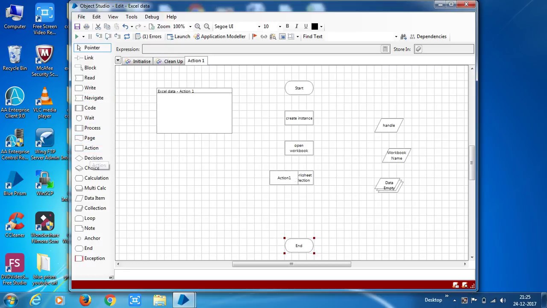Viewport: 547px width, 308px height.
Task: Open Application Modeller
Action: tap(220, 36)
